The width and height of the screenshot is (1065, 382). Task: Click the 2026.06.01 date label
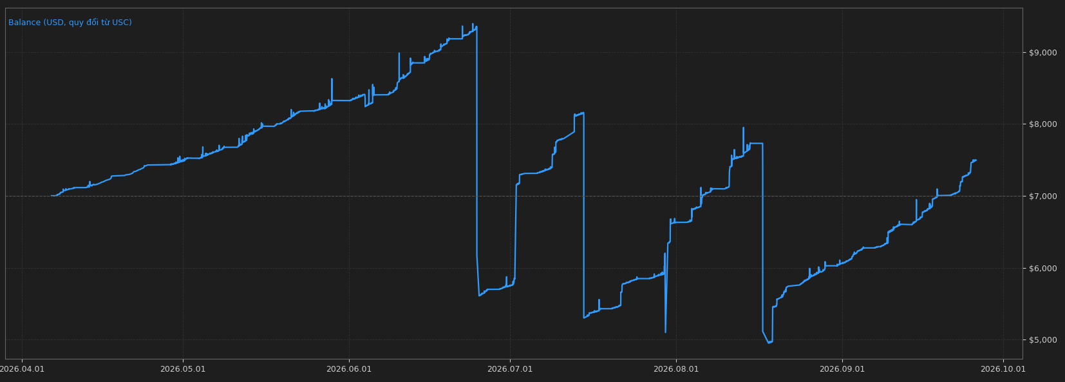[349, 369]
